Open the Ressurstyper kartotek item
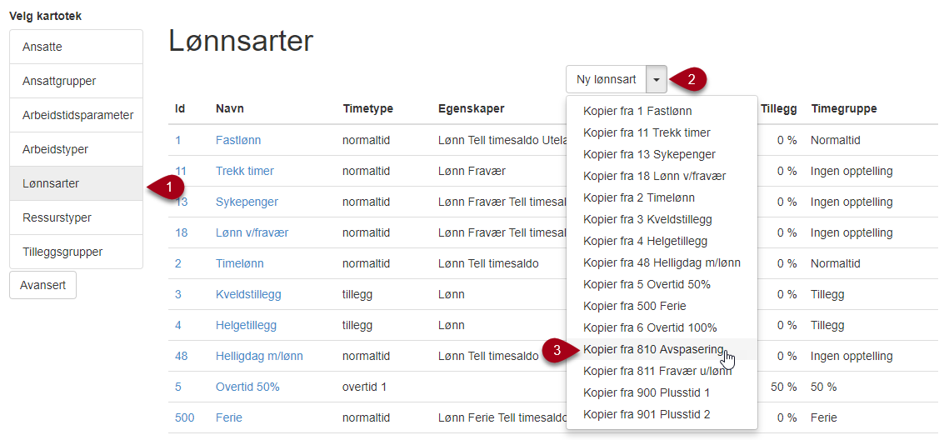944x440 pixels. tap(77, 217)
